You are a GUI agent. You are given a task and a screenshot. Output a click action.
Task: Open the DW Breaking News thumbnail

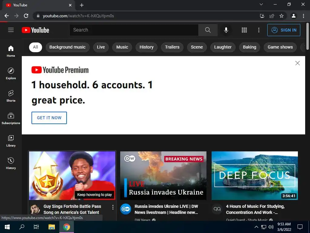(163, 176)
